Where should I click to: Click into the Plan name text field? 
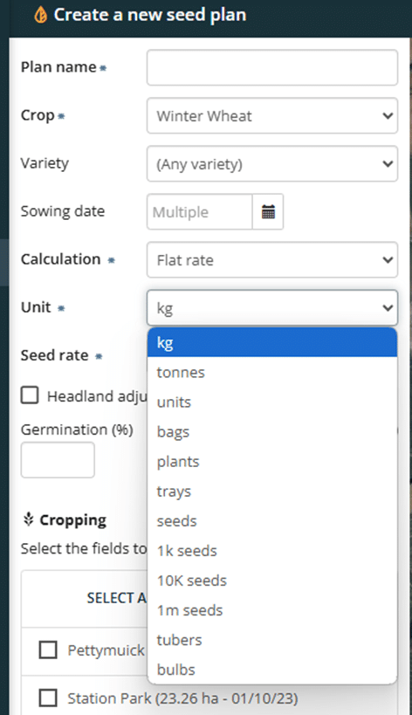[272, 67]
